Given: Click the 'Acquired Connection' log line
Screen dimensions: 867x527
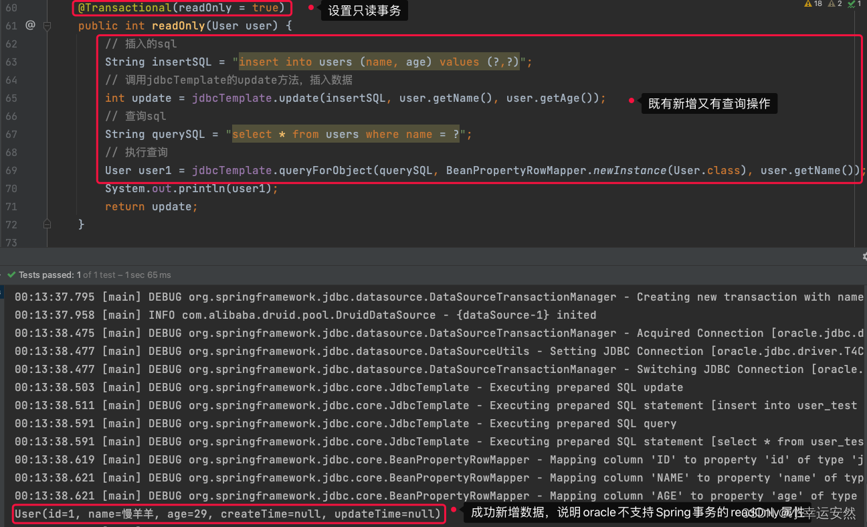Looking at the screenshot, I should pyautogui.click(x=439, y=333).
